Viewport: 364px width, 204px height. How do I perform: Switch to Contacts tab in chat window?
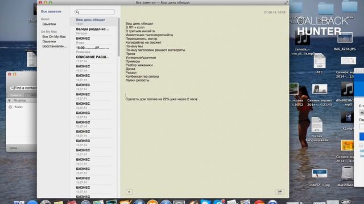(x=16, y=95)
